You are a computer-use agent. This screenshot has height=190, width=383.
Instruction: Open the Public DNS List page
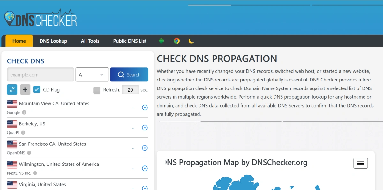[x=130, y=41]
